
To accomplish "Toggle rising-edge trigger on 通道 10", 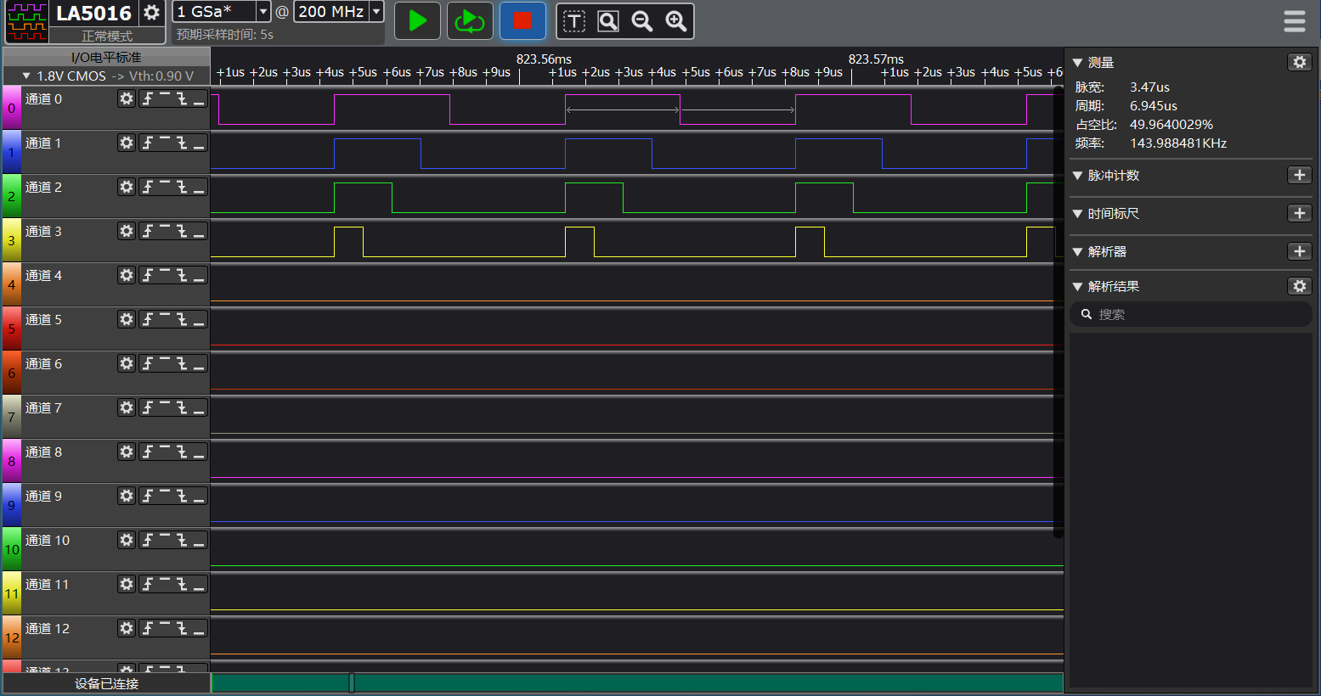I will [x=148, y=540].
